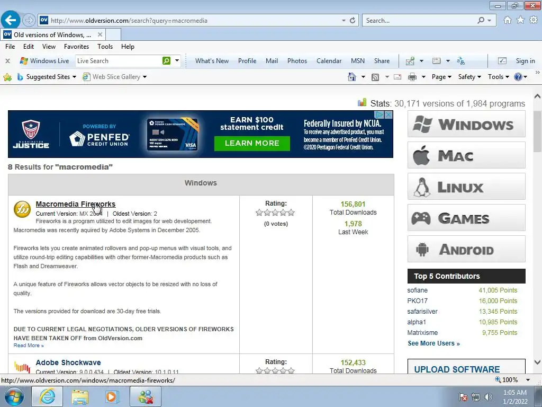Click the translate icon in Windows Live toolbar
The height and width of the screenshot is (407, 542).
point(461,61)
